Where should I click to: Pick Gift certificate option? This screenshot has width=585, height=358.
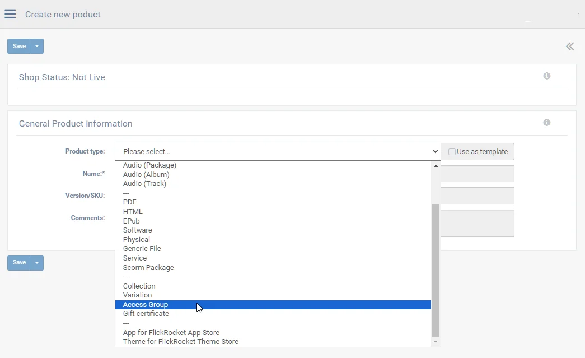[273, 314]
